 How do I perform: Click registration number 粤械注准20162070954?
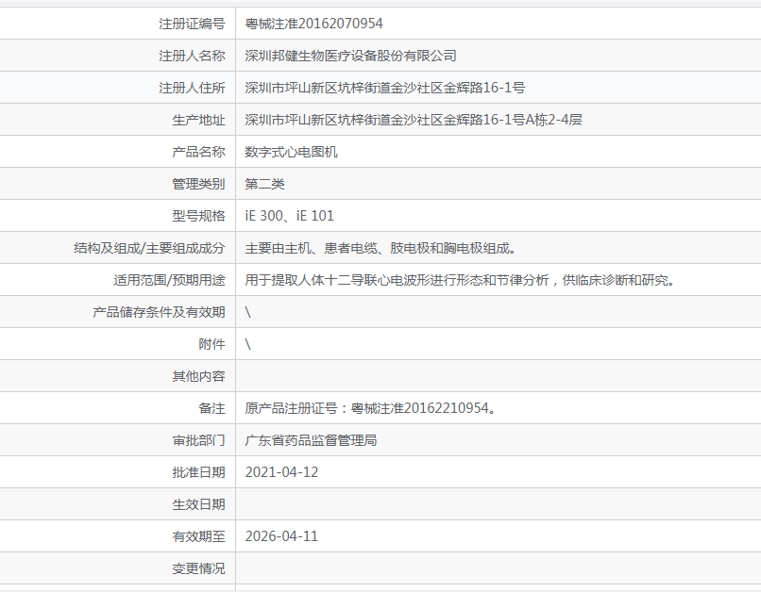(313, 24)
